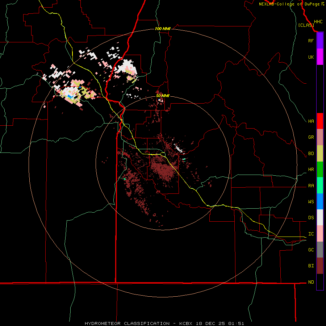This screenshot has height=326, width=326.
Task: Click the BI legend label
Action: [x=311, y=266]
